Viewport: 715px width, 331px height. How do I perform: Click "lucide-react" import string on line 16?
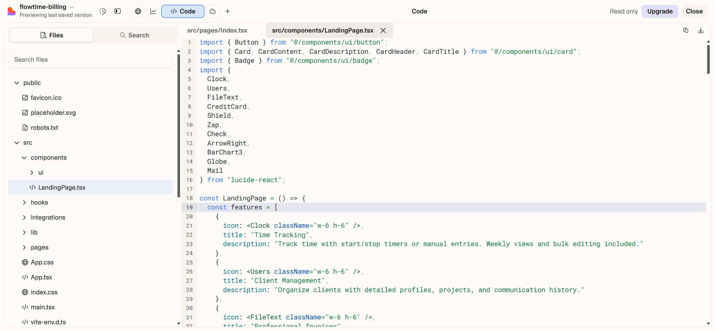(254, 180)
